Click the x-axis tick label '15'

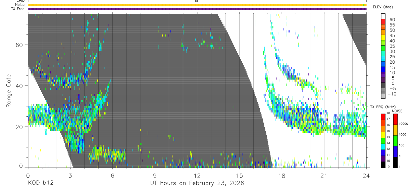240,176
